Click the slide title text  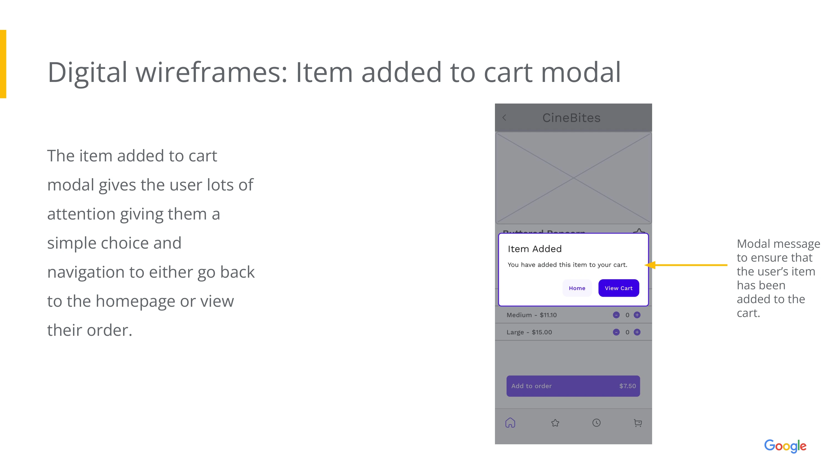tap(334, 72)
